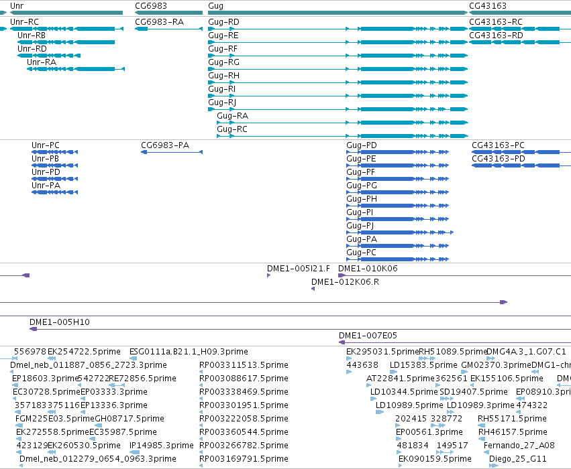Click the RH55171.5prime EST label
571x469 pixels.
pyautogui.click(x=512, y=419)
